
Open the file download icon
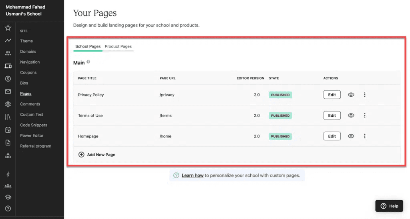click(8, 143)
